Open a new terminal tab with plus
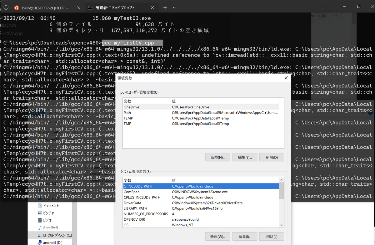The height and width of the screenshot is (245, 375). point(165,7)
